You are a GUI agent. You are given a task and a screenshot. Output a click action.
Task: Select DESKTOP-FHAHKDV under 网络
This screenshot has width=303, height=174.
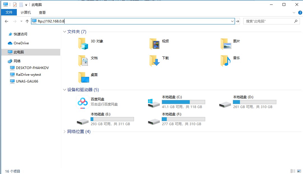point(32,68)
